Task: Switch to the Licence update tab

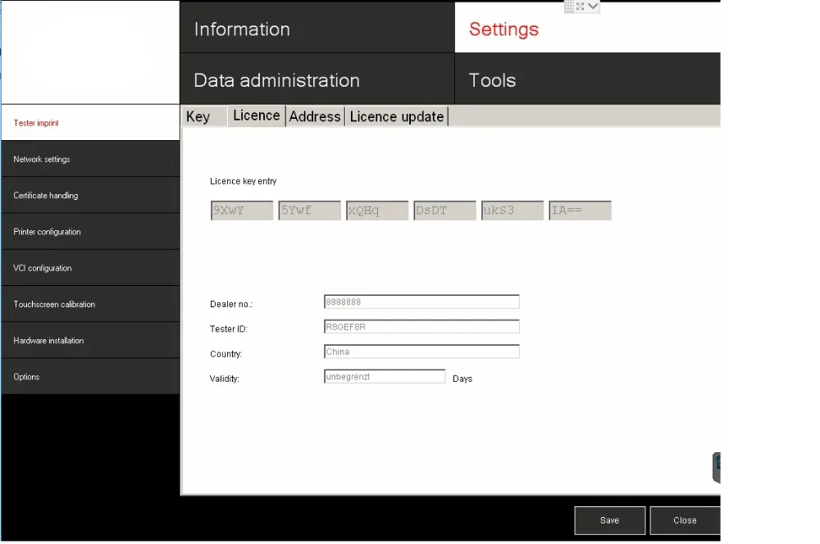Action: (397, 116)
